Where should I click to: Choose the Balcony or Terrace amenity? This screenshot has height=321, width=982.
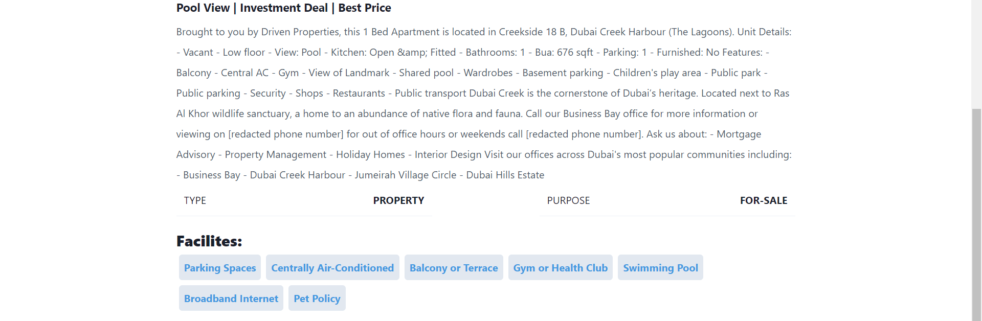pos(453,267)
